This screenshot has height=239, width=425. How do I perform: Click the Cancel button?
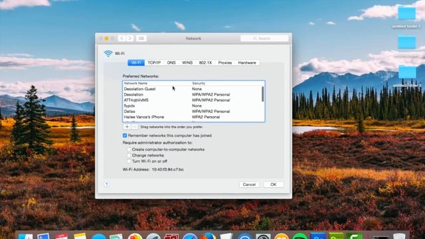click(249, 185)
